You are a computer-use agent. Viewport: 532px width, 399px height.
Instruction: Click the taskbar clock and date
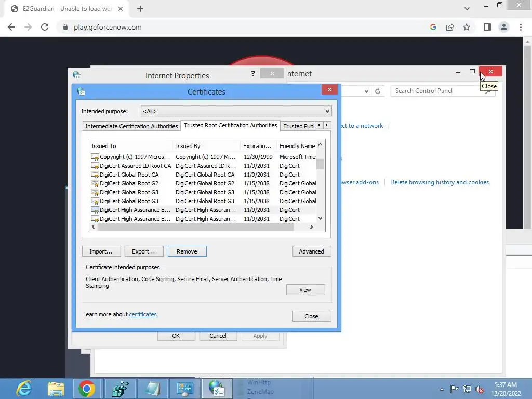[506, 389]
